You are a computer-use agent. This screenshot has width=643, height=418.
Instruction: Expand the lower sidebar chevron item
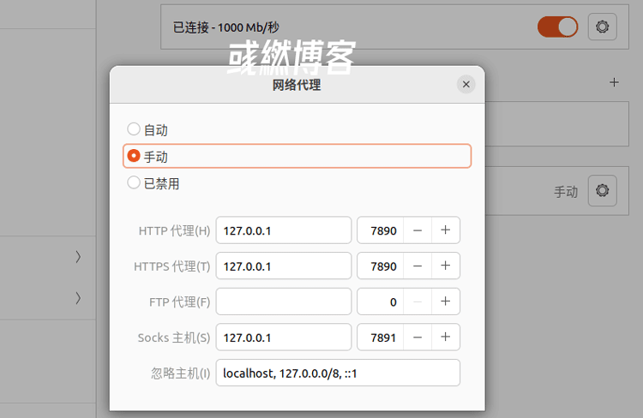click(78, 298)
